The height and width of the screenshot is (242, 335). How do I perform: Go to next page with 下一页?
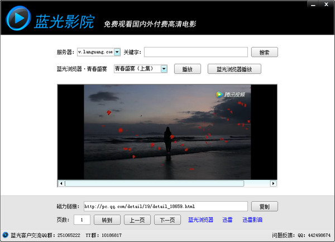click(x=167, y=220)
